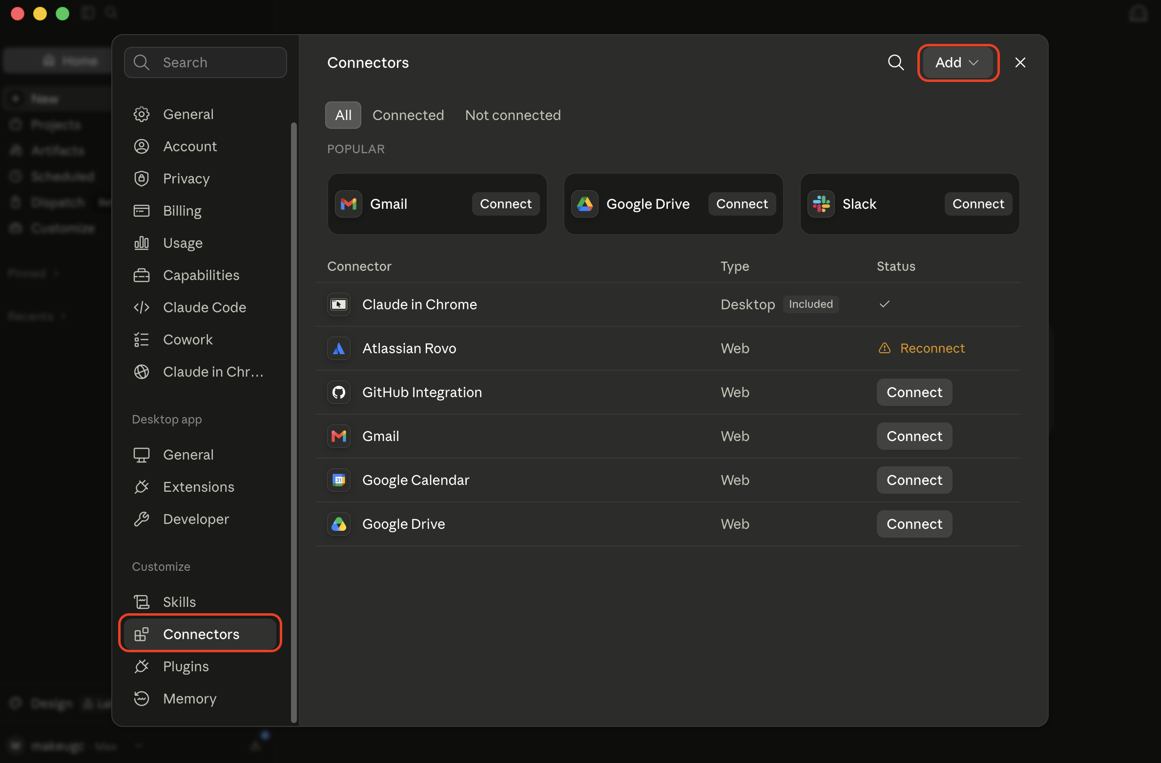Click the Connector column header
Image resolution: width=1161 pixels, height=763 pixels.
(359, 266)
